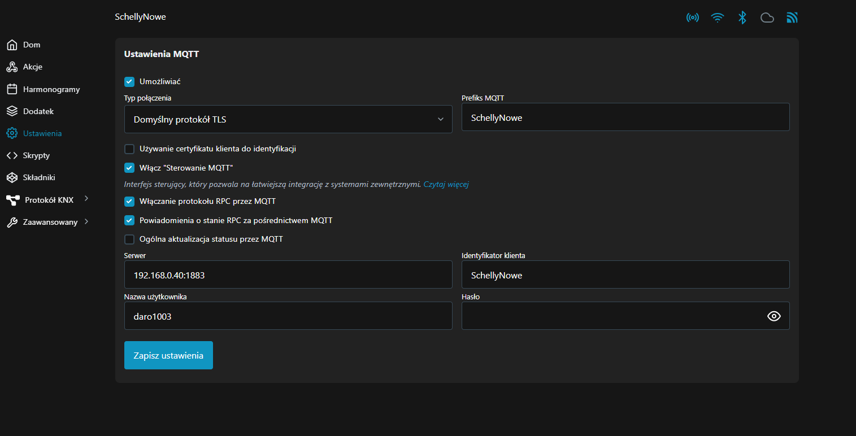Screen dimensions: 856x436
Task: Follow the Czytaj więcej link
Action: click(x=446, y=184)
